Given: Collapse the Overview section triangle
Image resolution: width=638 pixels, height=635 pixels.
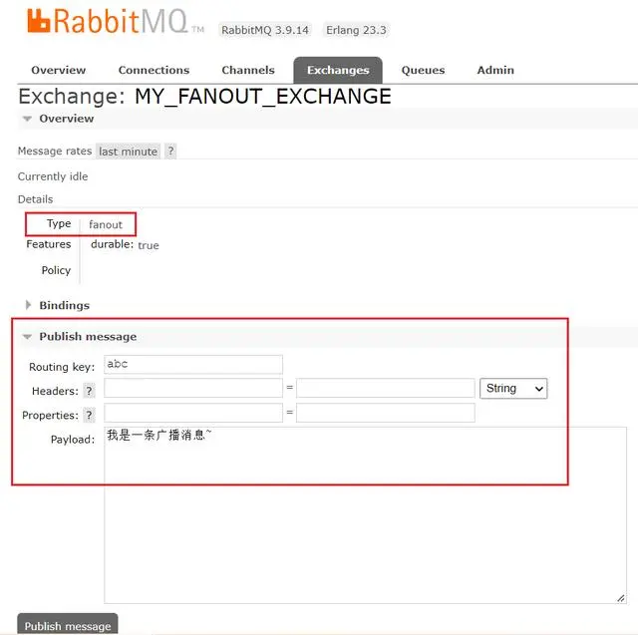Looking at the screenshot, I should click(x=27, y=119).
